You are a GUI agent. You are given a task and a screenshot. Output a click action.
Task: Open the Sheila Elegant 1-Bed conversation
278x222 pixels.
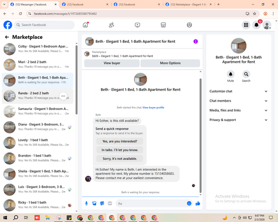click(37, 174)
